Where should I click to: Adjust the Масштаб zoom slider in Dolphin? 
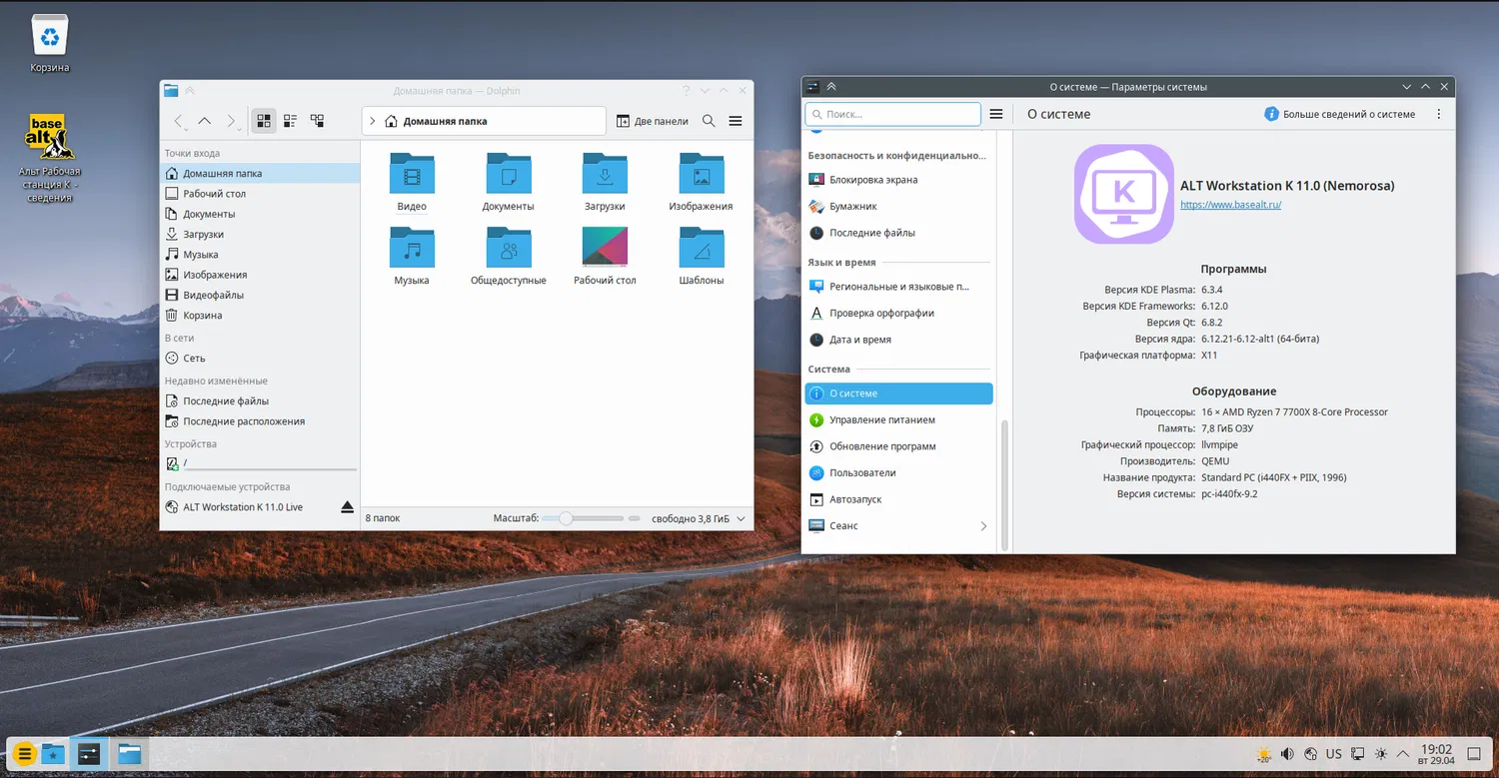[x=583, y=518]
